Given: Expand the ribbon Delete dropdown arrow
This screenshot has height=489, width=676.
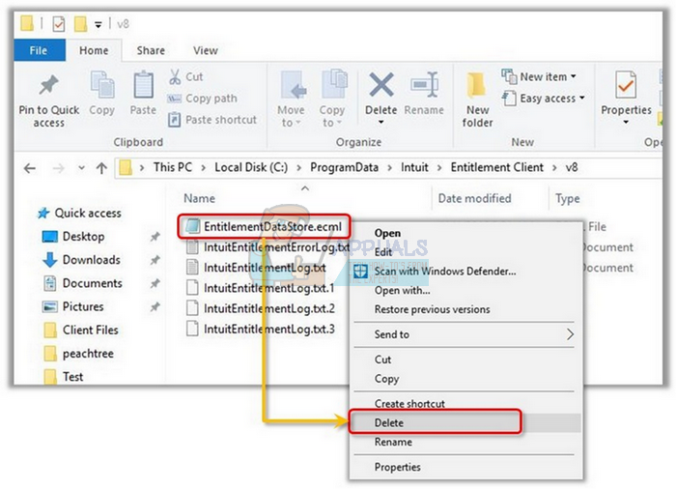Looking at the screenshot, I should [x=381, y=123].
